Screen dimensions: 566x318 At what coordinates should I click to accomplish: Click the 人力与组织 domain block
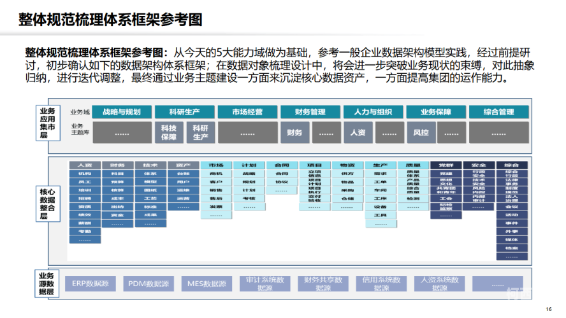(373, 112)
